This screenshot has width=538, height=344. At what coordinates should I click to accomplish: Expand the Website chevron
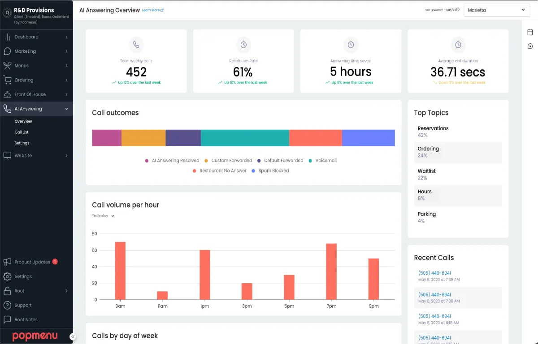[x=66, y=155]
